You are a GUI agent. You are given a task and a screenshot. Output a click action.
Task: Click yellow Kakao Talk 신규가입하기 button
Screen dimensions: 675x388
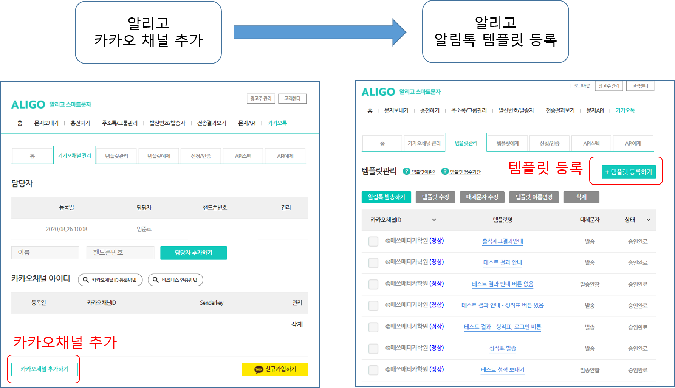coord(275,369)
